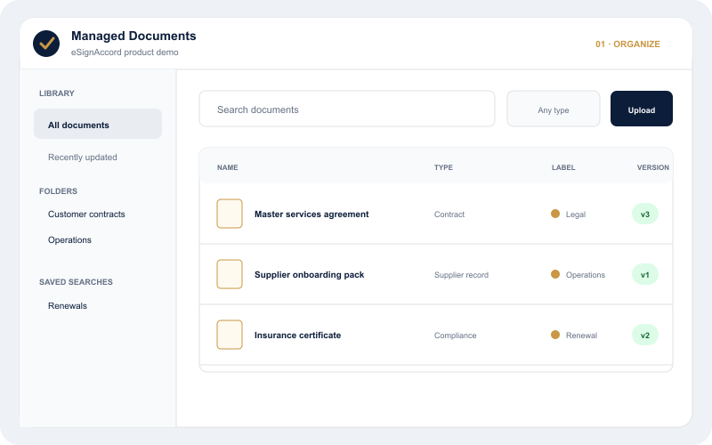Click the Managed Documents title
712x445 pixels.
pos(133,36)
